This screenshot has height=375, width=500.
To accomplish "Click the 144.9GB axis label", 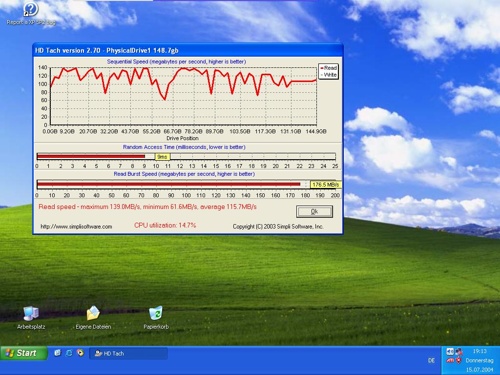I will (316, 131).
